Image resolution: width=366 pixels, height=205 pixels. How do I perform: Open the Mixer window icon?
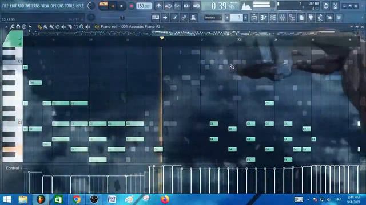point(283,18)
